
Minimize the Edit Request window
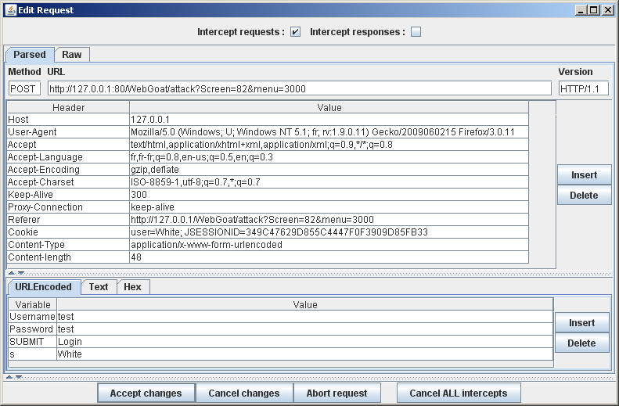(x=581, y=9)
